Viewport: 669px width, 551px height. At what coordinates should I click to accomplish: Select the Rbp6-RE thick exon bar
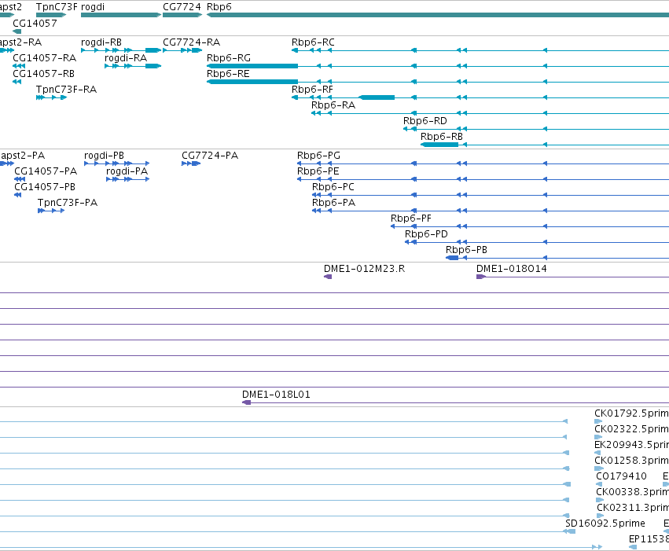click(252, 82)
